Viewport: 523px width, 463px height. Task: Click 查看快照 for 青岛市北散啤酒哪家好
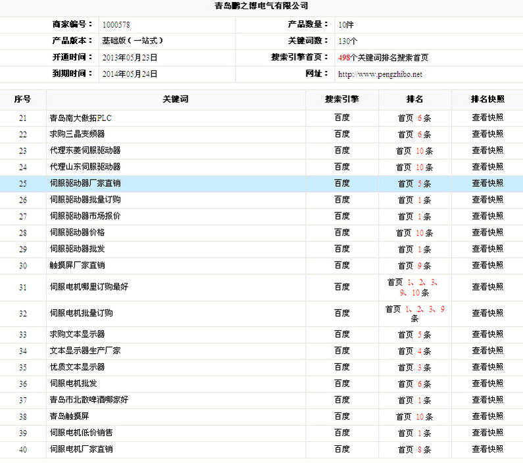(487, 400)
